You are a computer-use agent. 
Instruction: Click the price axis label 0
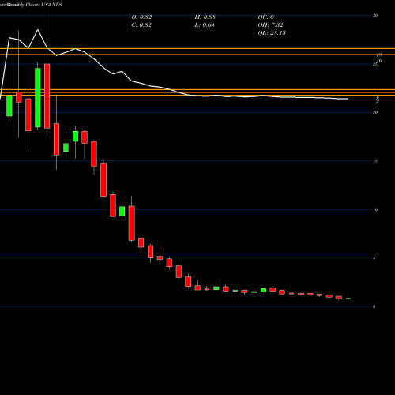[374, 307]
